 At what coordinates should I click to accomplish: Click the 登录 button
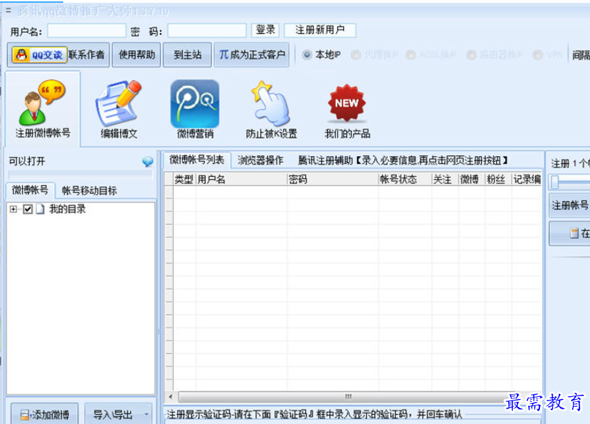[x=265, y=30]
